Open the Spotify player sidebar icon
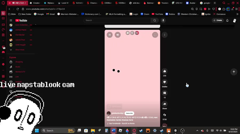 click(3, 64)
